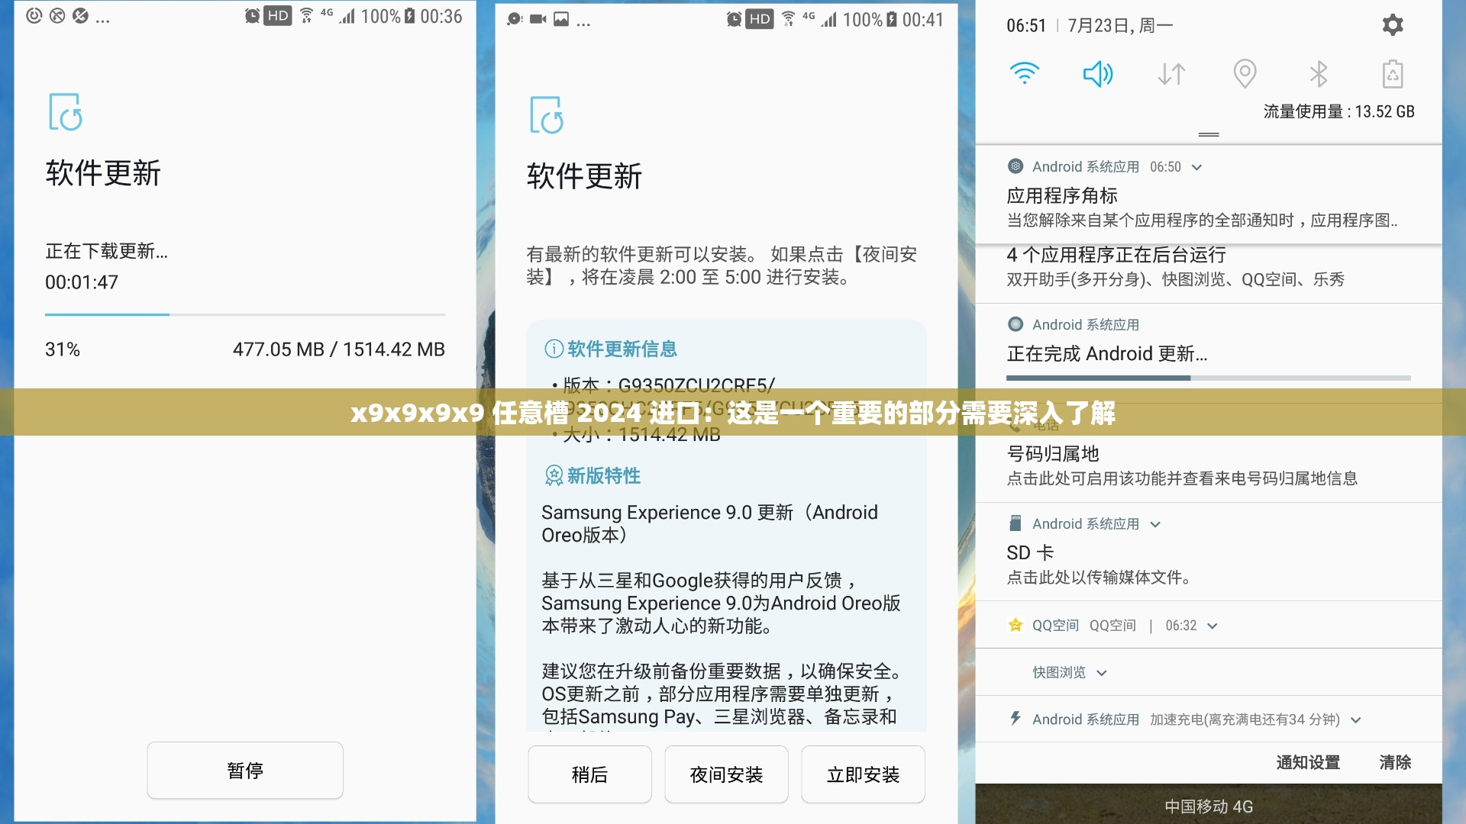
Task: Tap the 7月23日, 周一 date
Action: 1120,26
